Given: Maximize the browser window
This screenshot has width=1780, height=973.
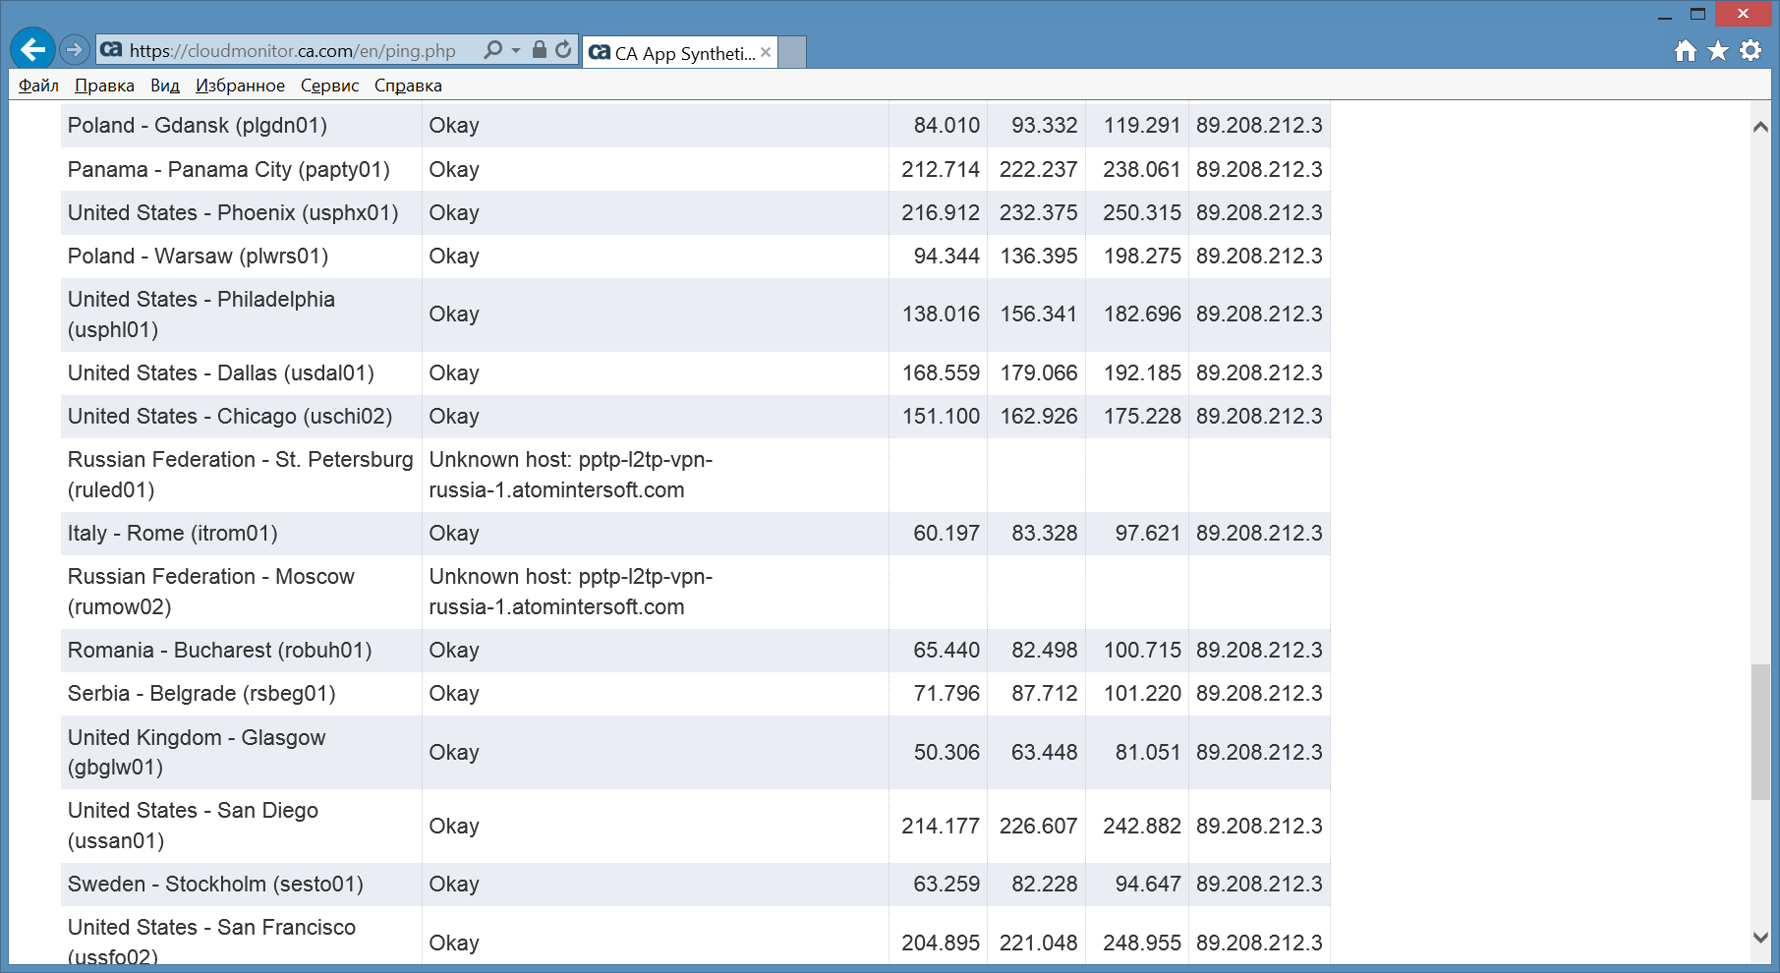Looking at the screenshot, I should (1697, 15).
